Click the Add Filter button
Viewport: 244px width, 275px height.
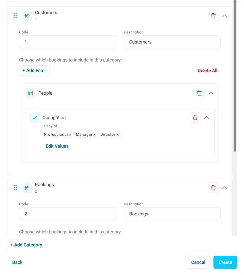tap(34, 71)
